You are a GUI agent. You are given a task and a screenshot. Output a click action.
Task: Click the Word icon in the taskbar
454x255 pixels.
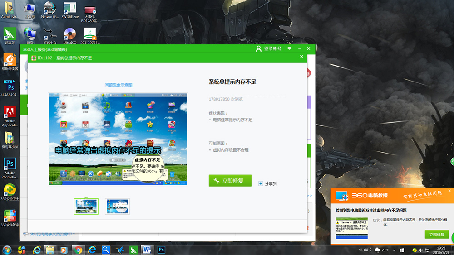(146, 250)
